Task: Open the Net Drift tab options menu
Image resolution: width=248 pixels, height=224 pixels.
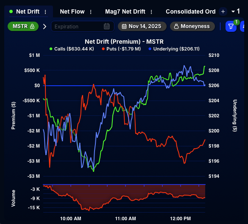Action: 45,12
